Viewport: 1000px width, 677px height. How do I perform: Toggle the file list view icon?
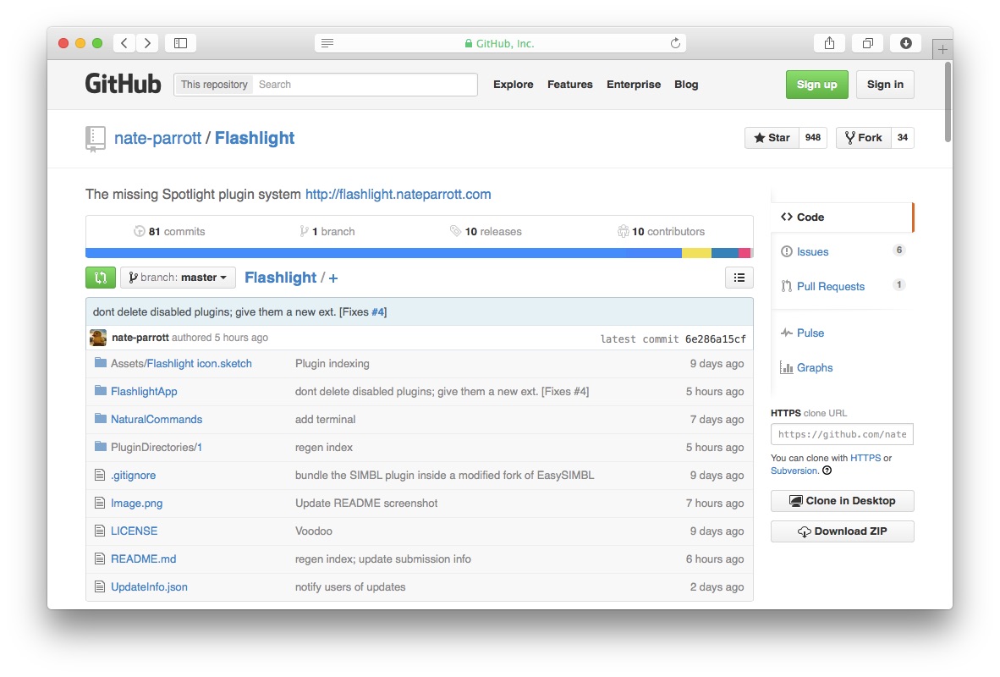pyautogui.click(x=739, y=278)
